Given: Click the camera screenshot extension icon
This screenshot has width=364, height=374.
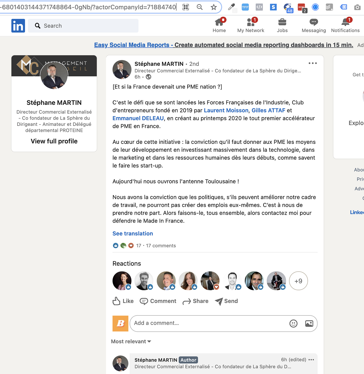Looking at the screenshot, I should [x=357, y=7].
